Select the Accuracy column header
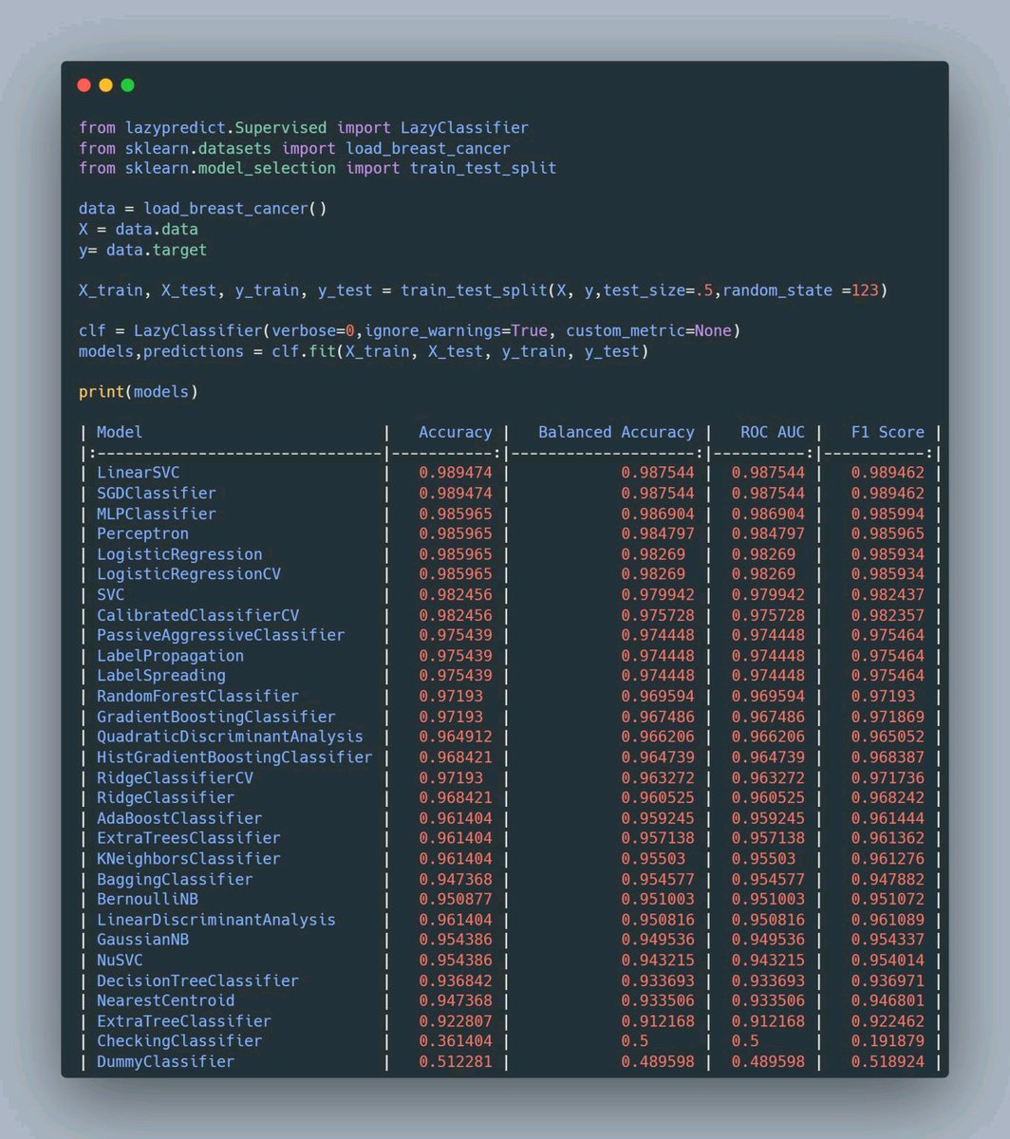This screenshot has width=1010, height=1139. click(456, 432)
